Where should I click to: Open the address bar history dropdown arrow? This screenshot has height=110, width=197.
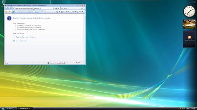click(54, 8)
